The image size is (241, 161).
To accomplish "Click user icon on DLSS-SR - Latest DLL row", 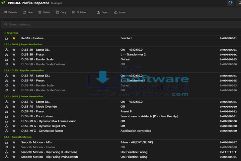I will (7, 50).
